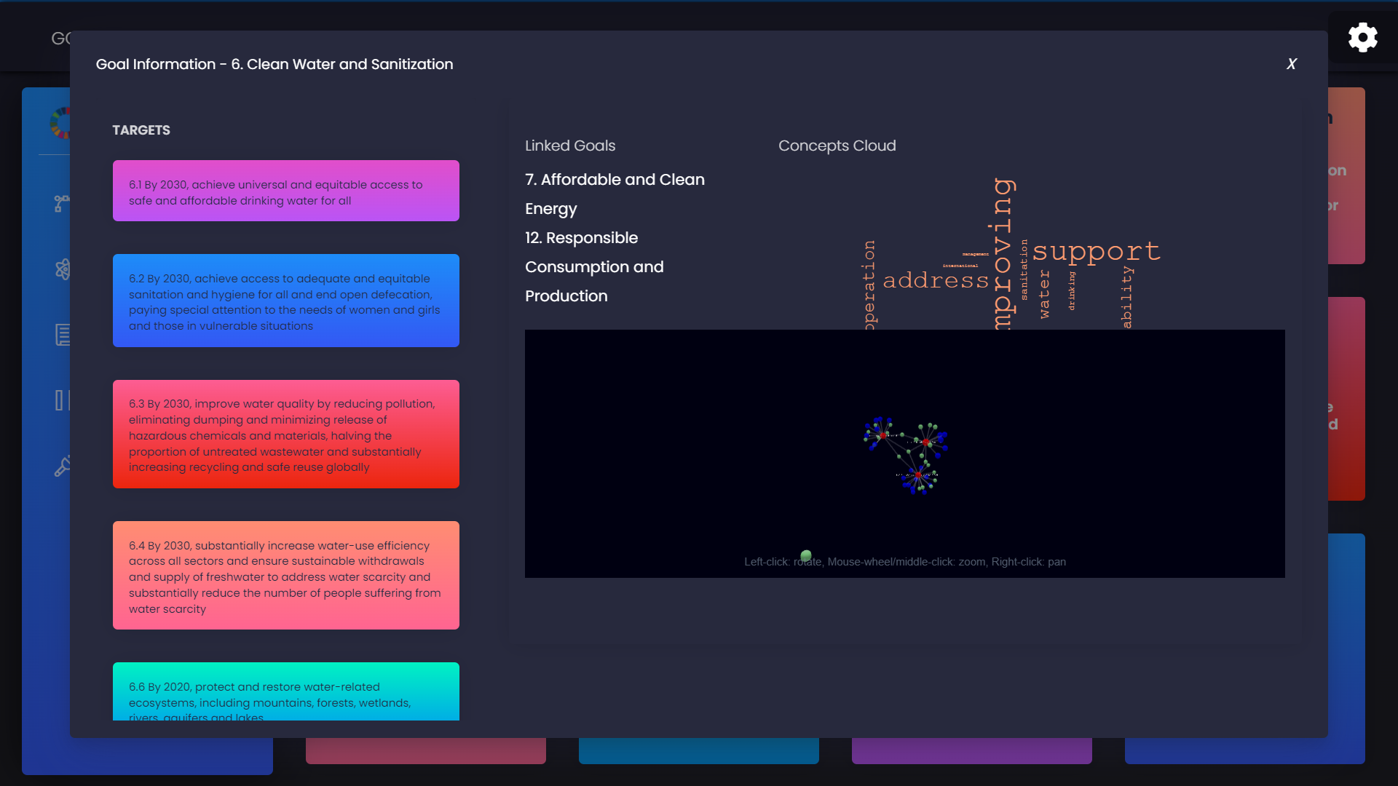Click the columns sidebar icon

point(63,400)
